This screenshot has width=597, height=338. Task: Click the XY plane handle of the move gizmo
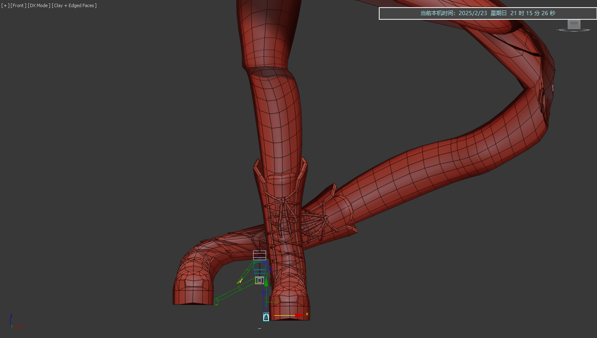pyautogui.click(x=272, y=308)
